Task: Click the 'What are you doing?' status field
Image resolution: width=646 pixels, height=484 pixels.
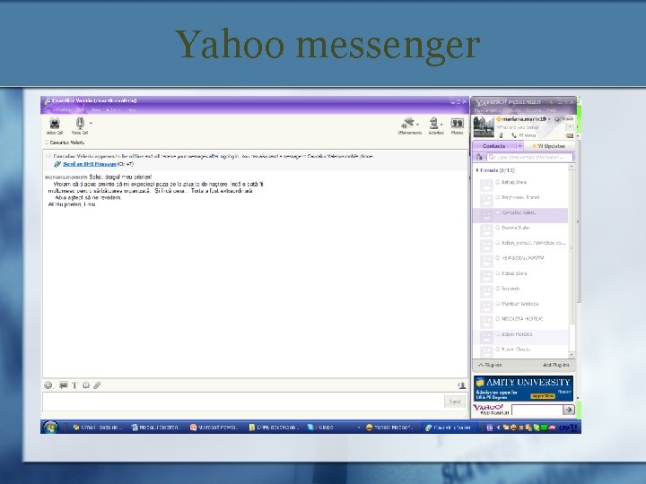Action: point(530,127)
